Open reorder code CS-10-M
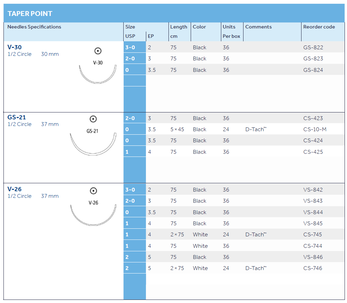The width and height of the screenshot is (347, 303). (x=315, y=129)
